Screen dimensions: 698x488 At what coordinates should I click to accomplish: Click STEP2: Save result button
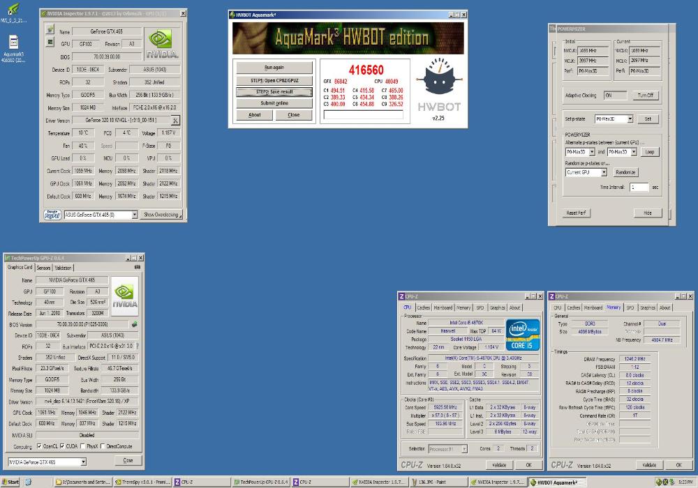coord(274,92)
